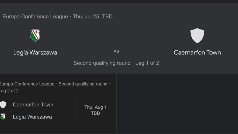The image size is (238, 134).
Task: Click "TBD" after Thu, Jul 25 in top header
Action: (107, 17)
